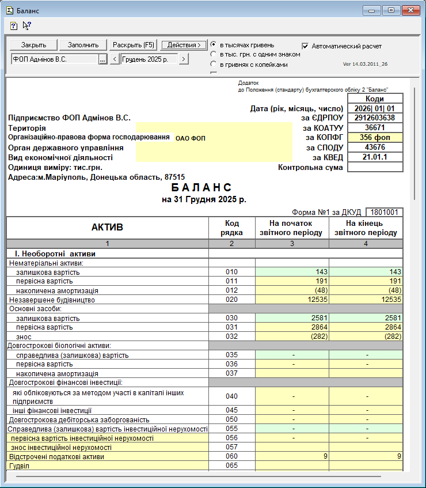Viewport: 426px width, 488px height.
Task: Choose 'в гривнях с копейками' radio option
Action: [214, 65]
